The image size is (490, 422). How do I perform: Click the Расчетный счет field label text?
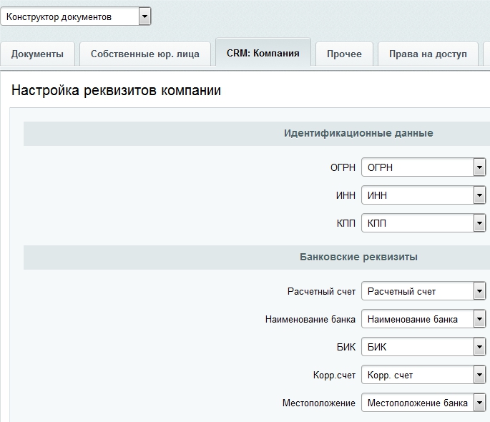pyautogui.click(x=320, y=291)
